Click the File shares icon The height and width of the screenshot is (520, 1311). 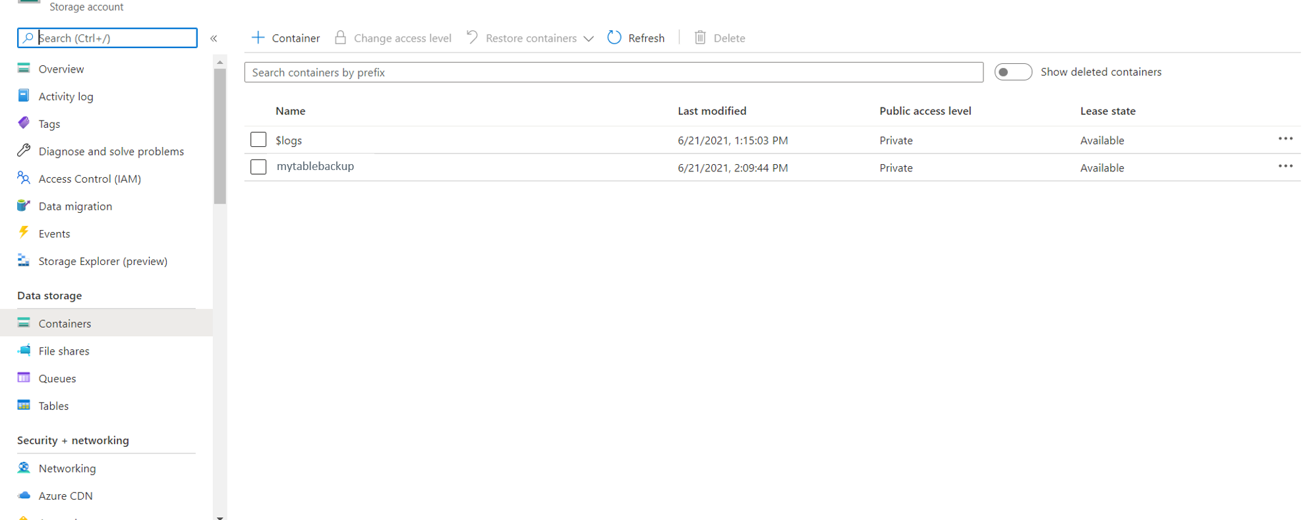(x=24, y=350)
